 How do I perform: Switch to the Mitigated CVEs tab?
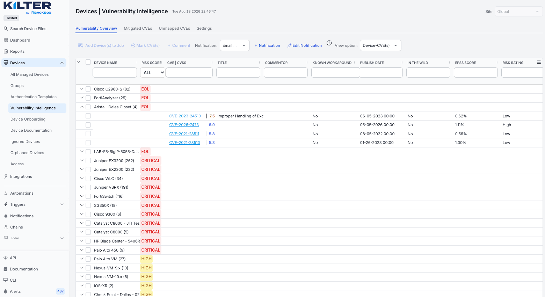pyautogui.click(x=138, y=28)
